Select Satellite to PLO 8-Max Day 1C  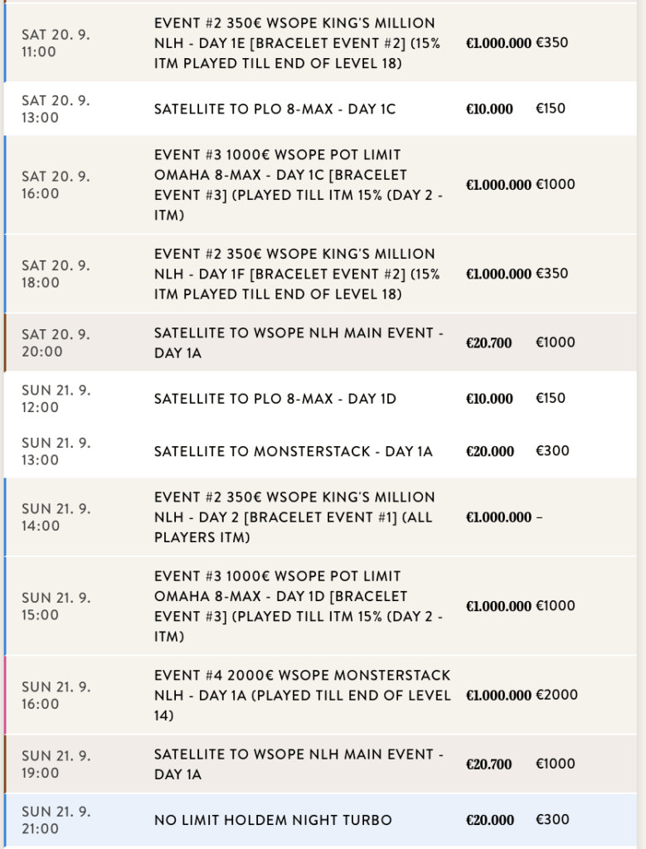pos(274,109)
